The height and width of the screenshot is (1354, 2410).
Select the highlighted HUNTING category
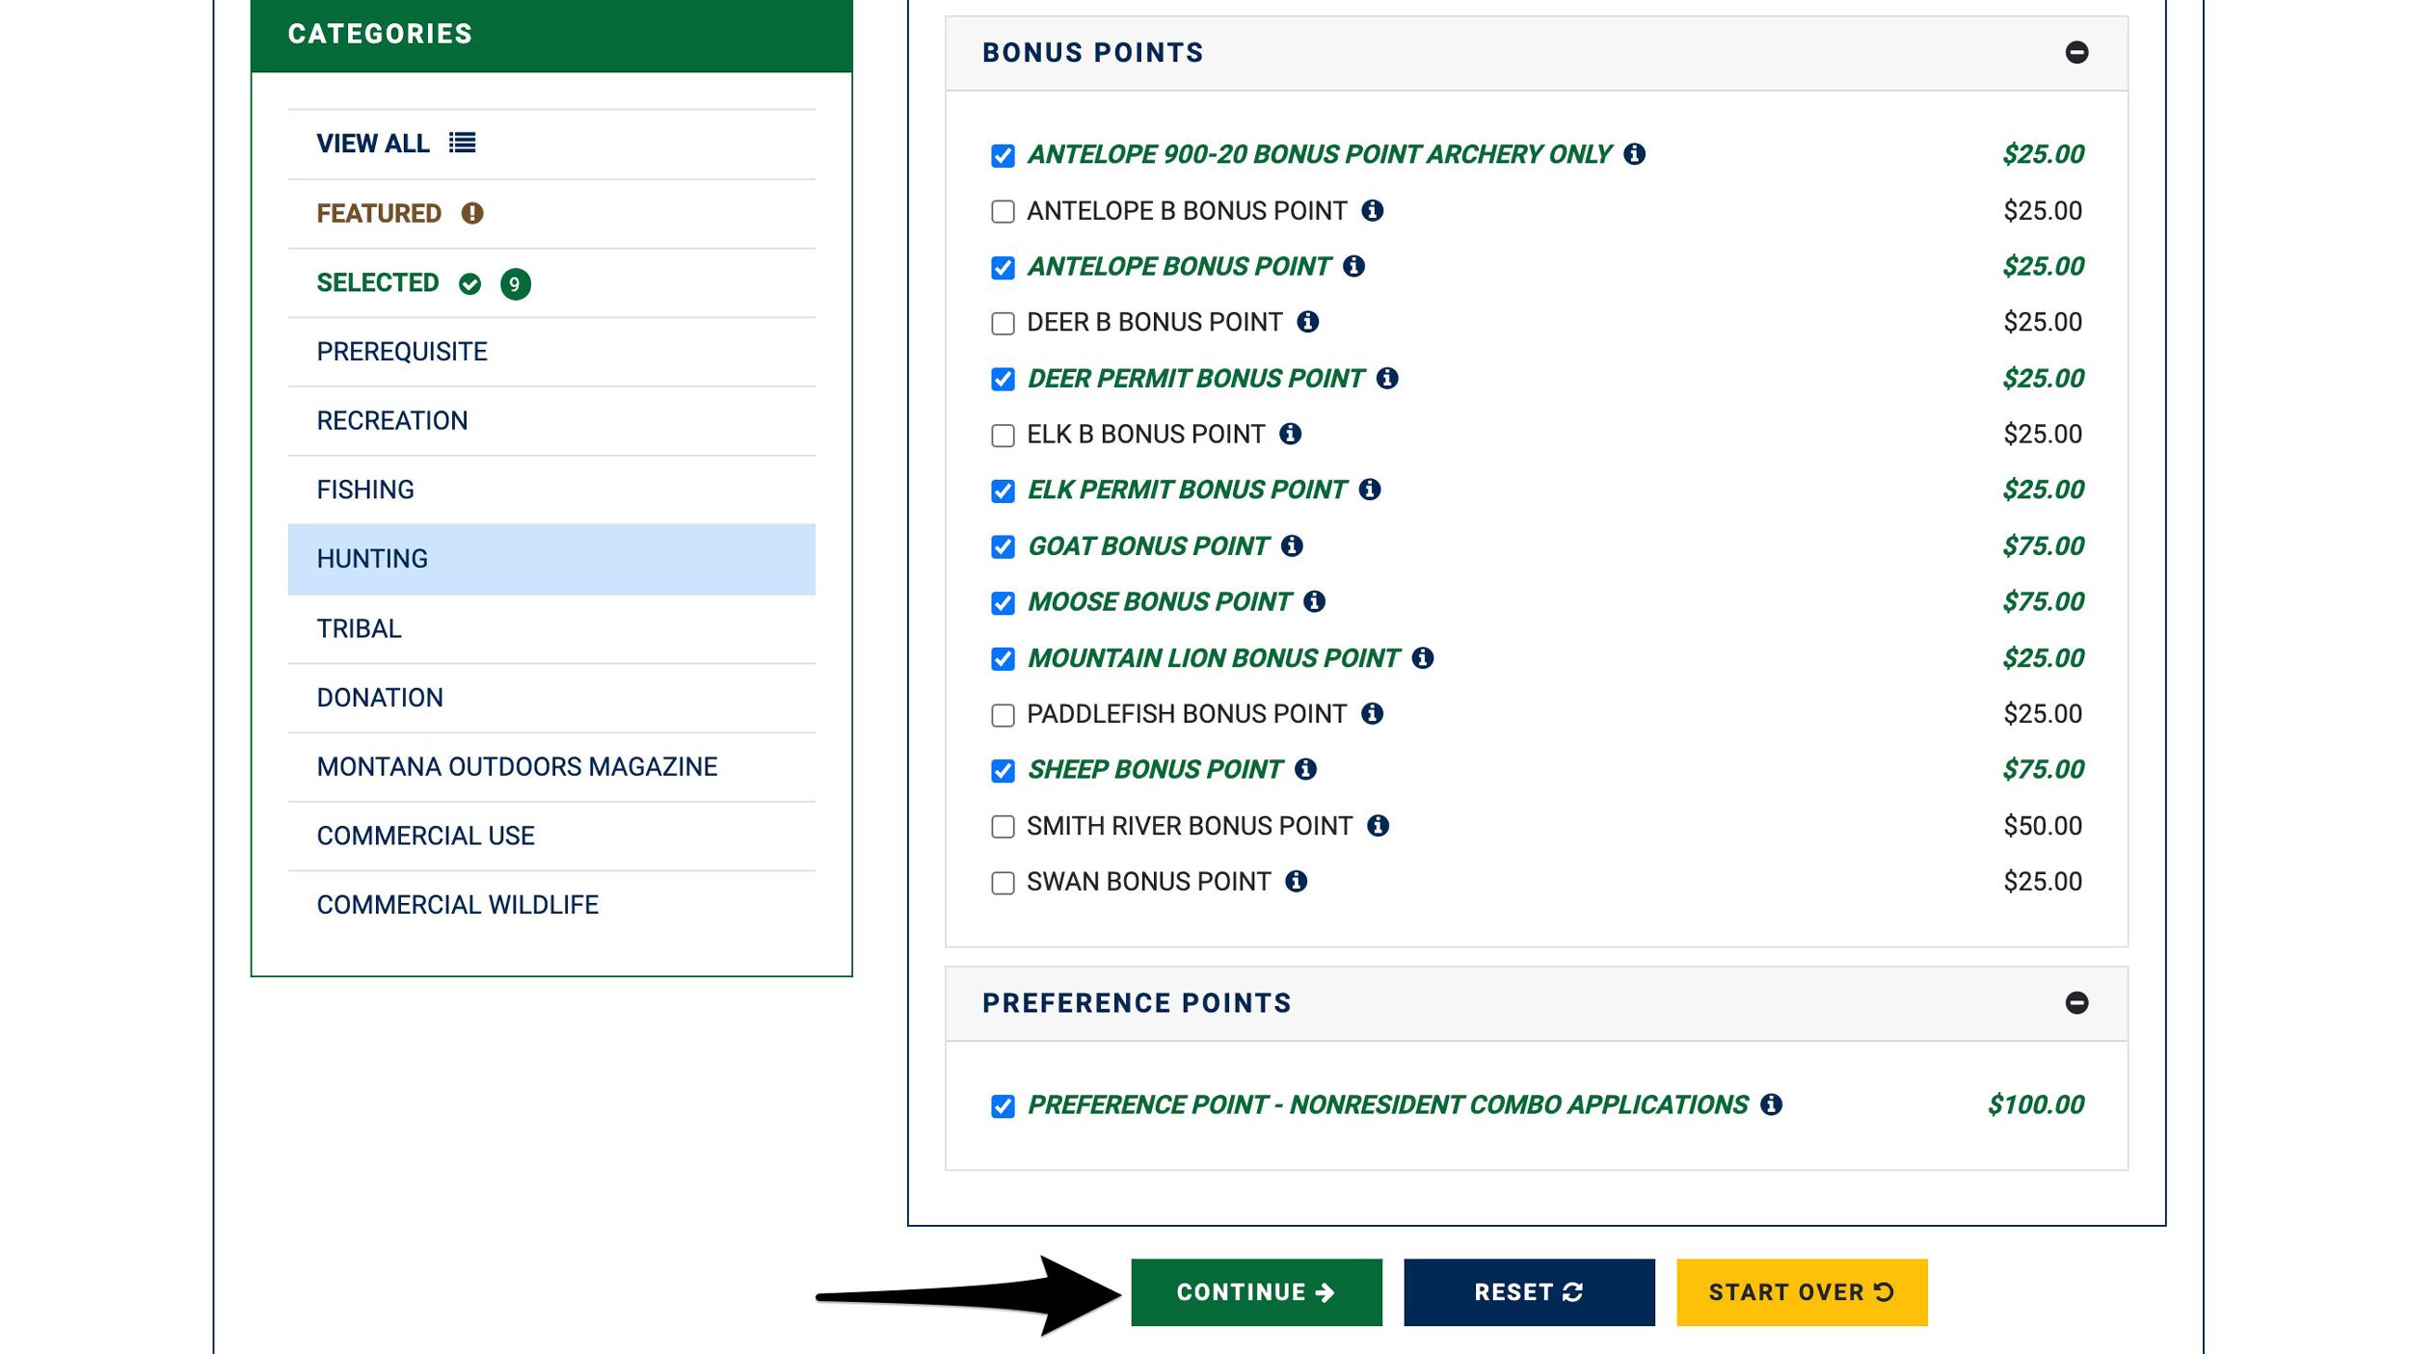click(x=372, y=559)
